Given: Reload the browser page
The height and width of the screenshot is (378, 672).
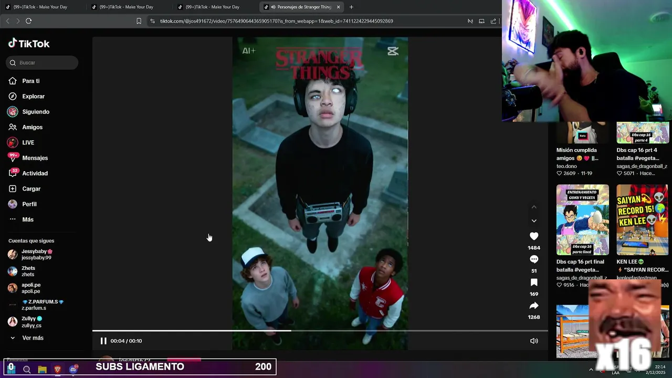Looking at the screenshot, I should pos(28,21).
